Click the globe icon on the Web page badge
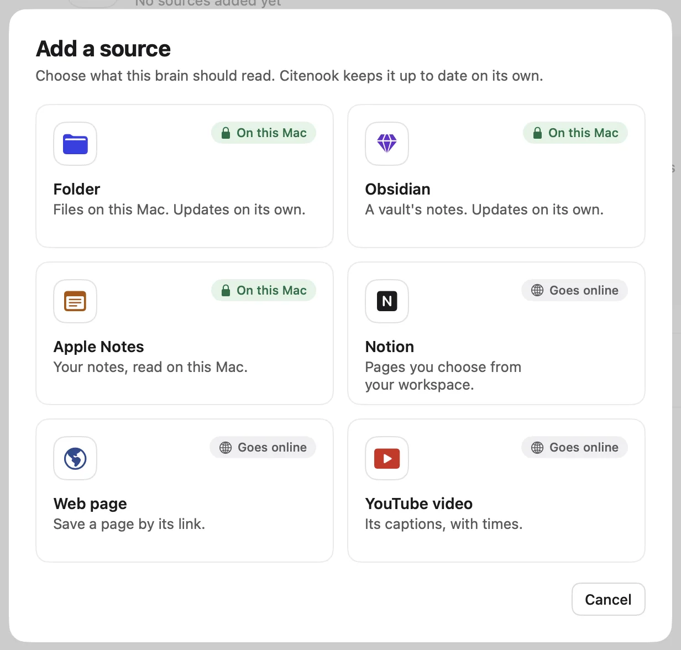Screen dimensions: 681x650 (226, 448)
